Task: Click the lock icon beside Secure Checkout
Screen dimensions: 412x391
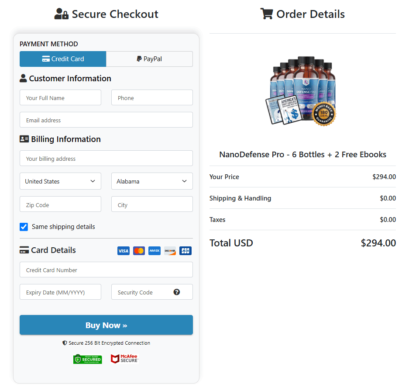Action: click(x=65, y=14)
